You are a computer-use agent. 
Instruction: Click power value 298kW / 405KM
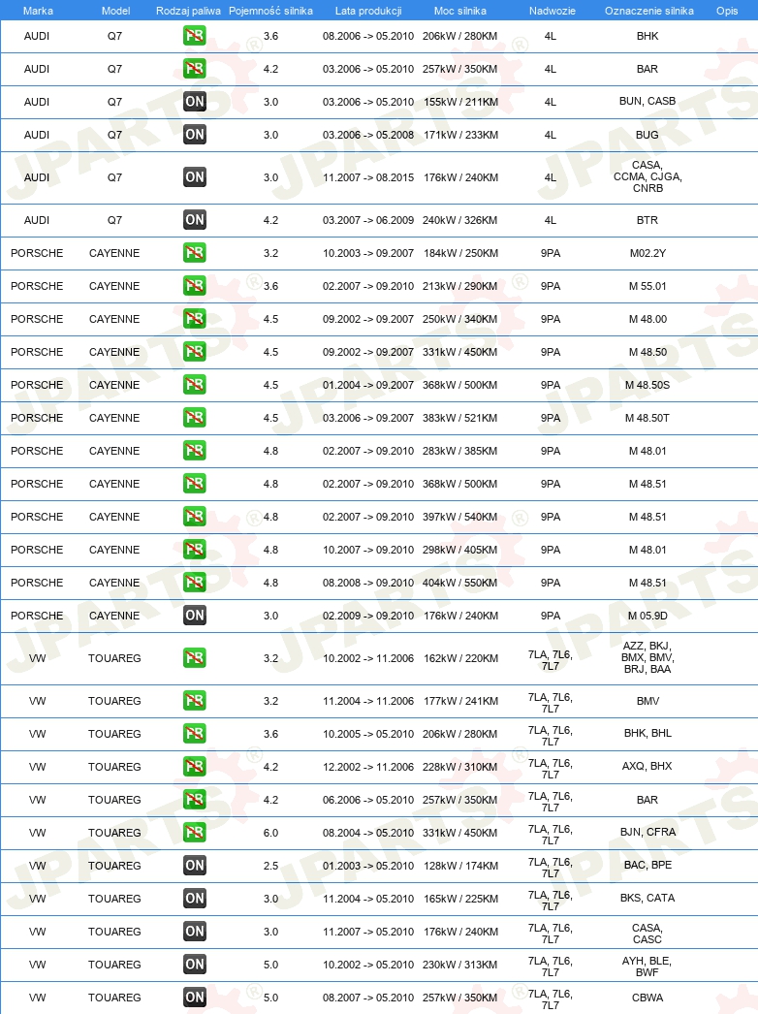459,551
